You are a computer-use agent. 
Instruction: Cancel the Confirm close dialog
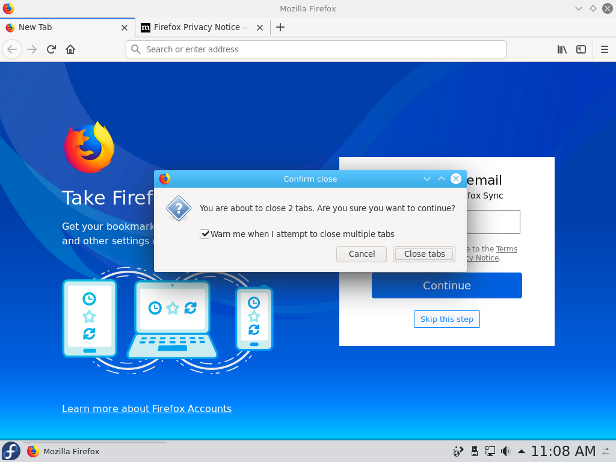(362, 254)
